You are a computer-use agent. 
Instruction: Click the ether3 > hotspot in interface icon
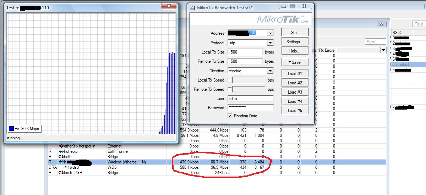tap(61, 146)
